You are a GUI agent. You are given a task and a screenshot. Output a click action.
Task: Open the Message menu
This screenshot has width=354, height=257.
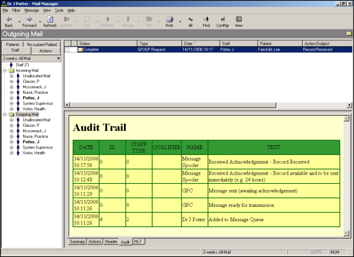coord(32,10)
